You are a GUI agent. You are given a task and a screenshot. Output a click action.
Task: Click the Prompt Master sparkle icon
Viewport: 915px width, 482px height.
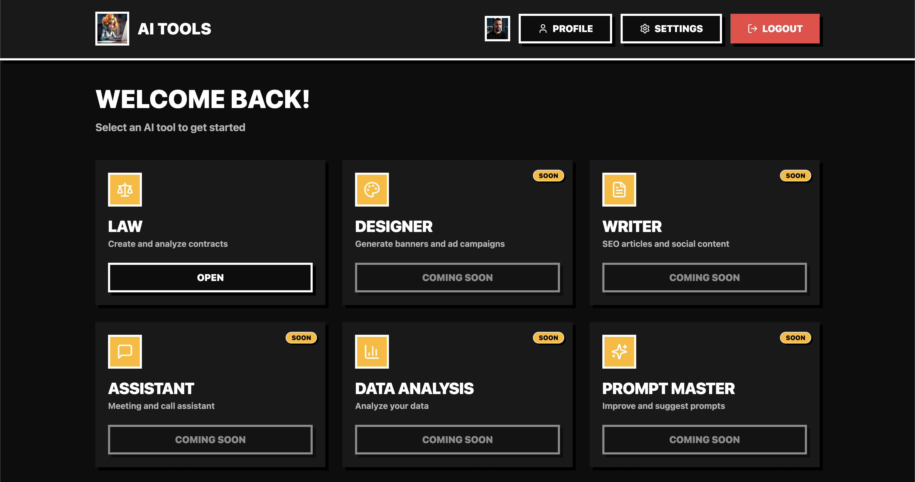click(619, 352)
